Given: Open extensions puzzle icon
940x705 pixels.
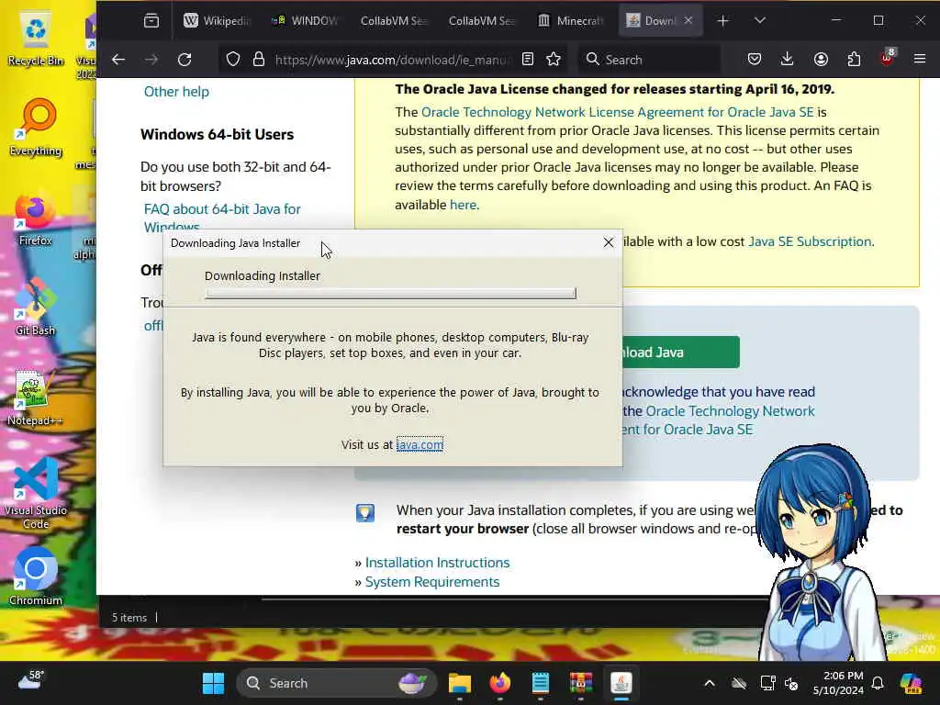Looking at the screenshot, I should coord(854,60).
